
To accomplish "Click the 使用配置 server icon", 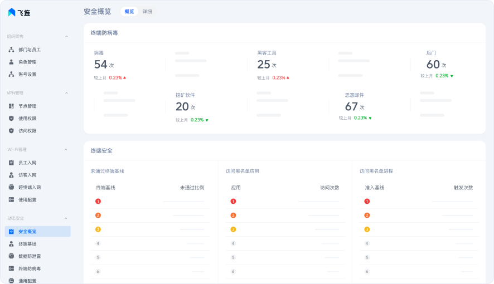I will (x=11, y=199).
